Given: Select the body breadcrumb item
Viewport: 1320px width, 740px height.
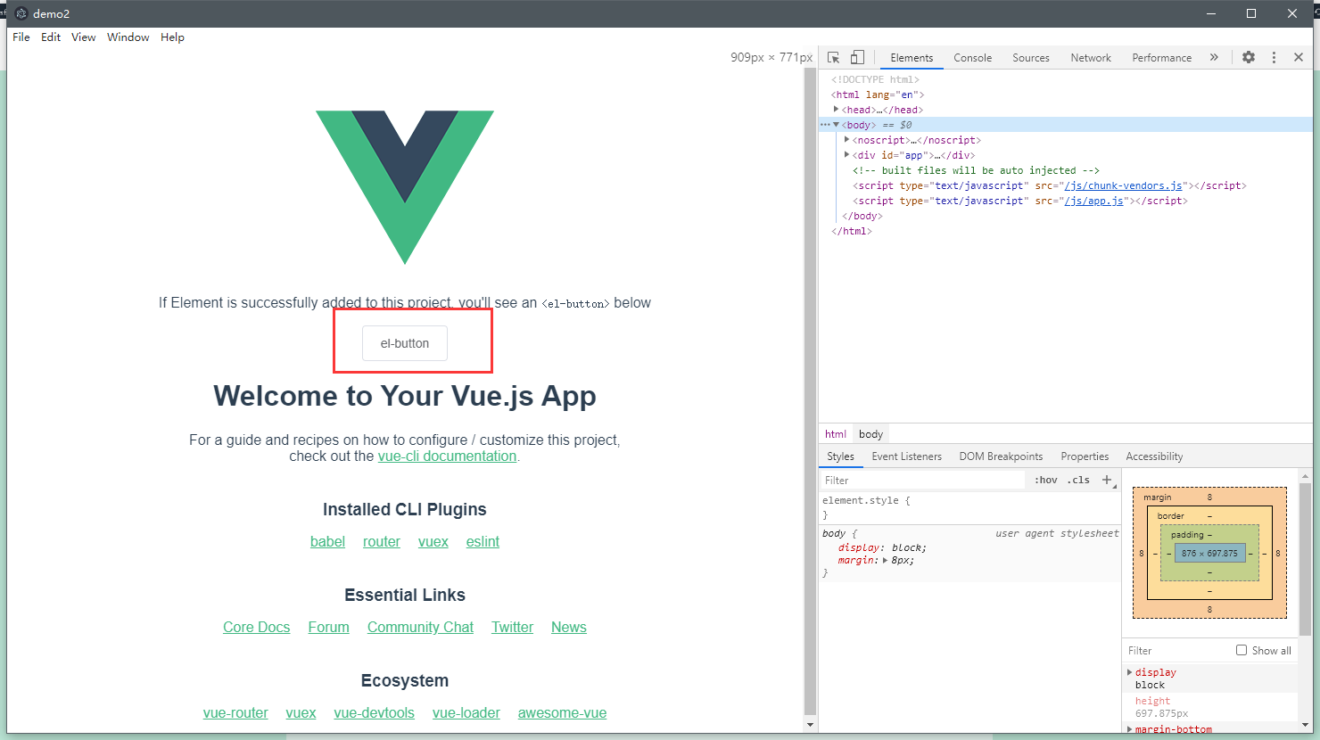Looking at the screenshot, I should pyautogui.click(x=870, y=434).
